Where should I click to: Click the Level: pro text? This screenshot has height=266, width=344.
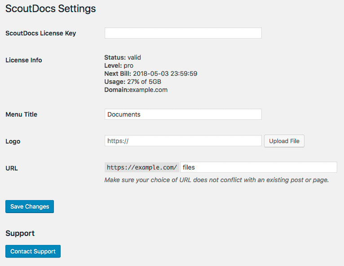119,65
